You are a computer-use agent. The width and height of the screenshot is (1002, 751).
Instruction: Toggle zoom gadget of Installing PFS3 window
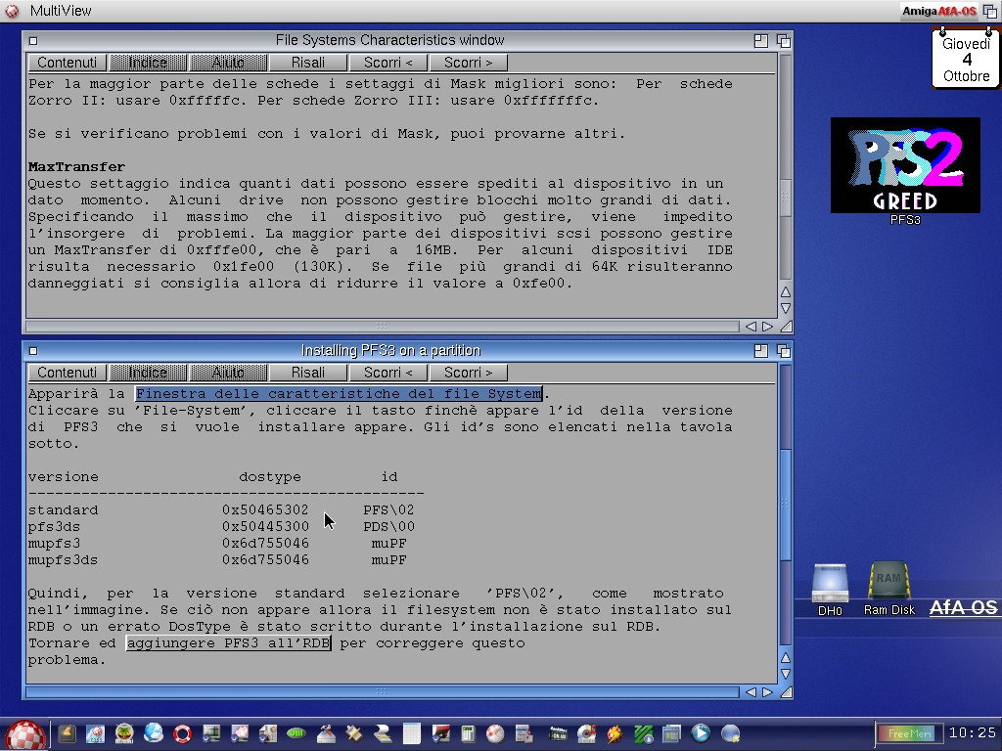click(x=761, y=351)
